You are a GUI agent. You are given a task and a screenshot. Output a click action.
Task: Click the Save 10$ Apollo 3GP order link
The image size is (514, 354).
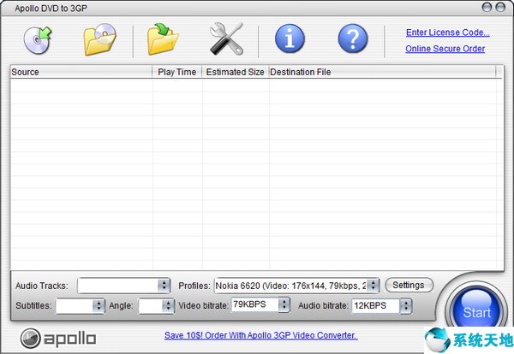(x=260, y=335)
